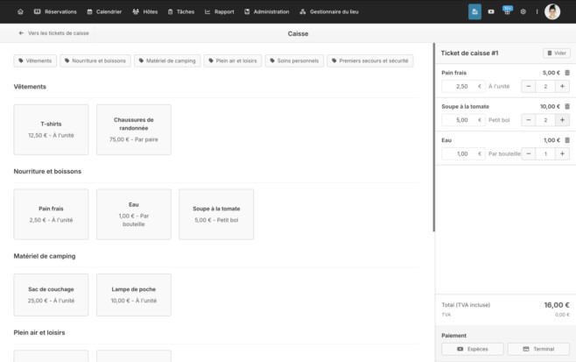Open the settings gear icon
Viewport: 576px width, 362px height.
[523, 11]
